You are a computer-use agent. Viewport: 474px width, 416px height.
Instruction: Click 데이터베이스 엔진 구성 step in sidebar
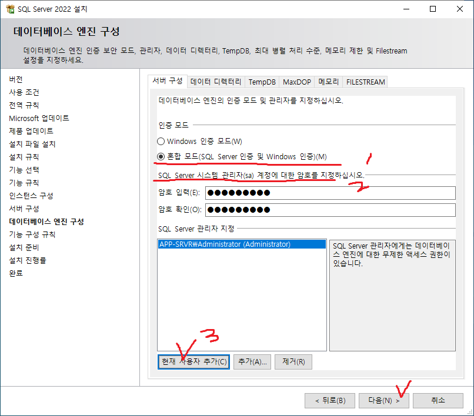click(x=46, y=222)
